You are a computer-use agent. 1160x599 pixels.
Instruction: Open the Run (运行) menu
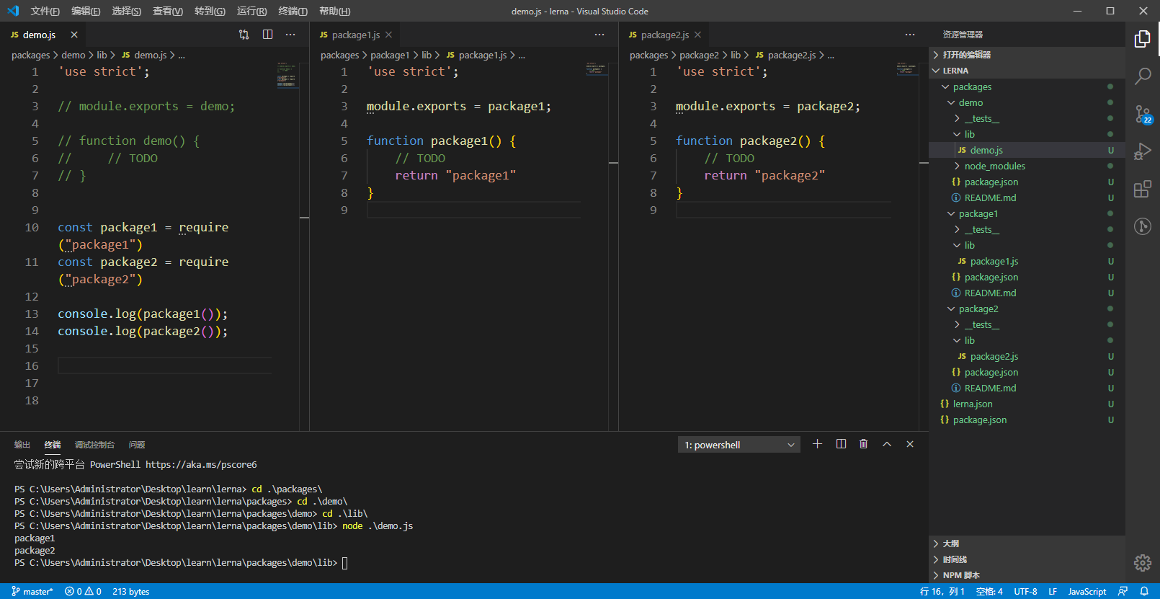point(251,11)
